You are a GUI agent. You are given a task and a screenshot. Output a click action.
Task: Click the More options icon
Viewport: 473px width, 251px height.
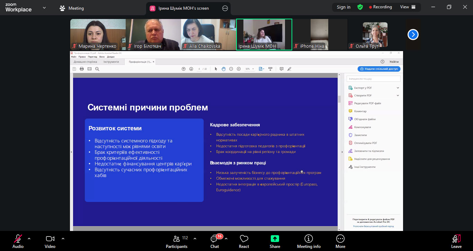click(340, 239)
